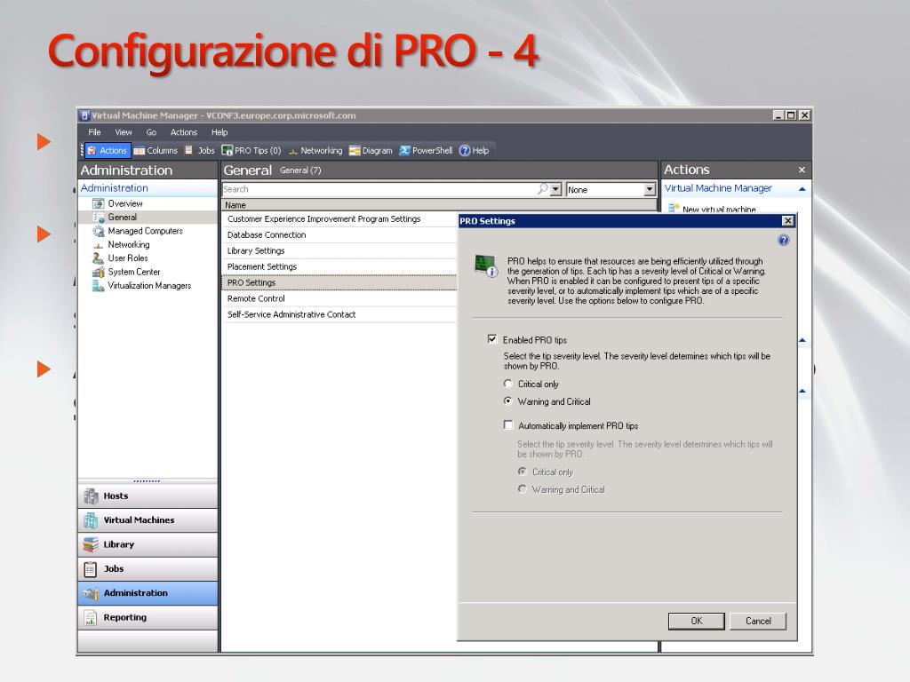Collapse the Virtual Machine Manager actions section
Viewport: 910px width, 682px height.
(x=802, y=189)
